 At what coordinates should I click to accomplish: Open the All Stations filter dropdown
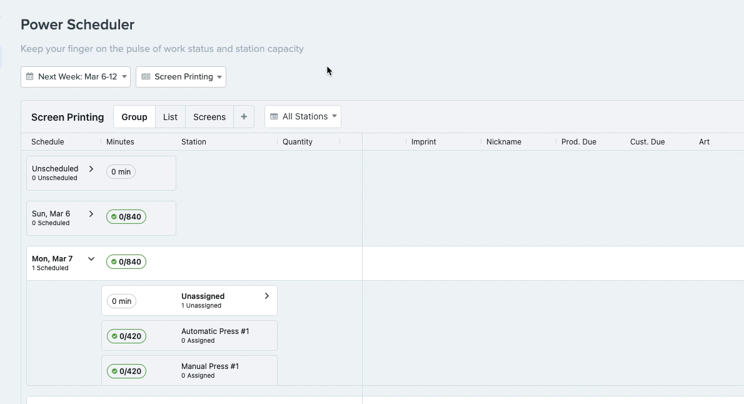(x=303, y=117)
